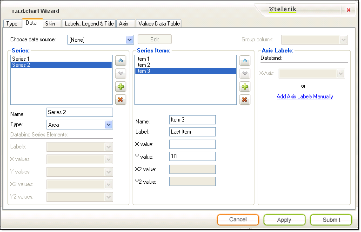
Task: Select Item 2 in Series Items list
Action: click(x=186, y=65)
